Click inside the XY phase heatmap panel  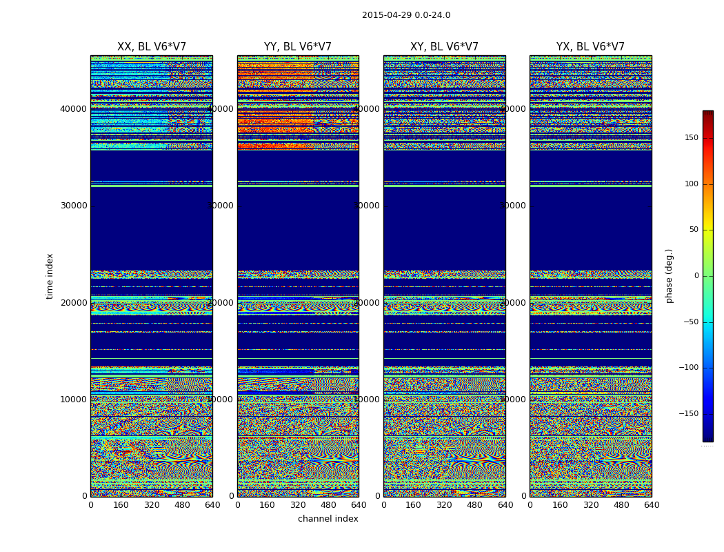point(444,276)
